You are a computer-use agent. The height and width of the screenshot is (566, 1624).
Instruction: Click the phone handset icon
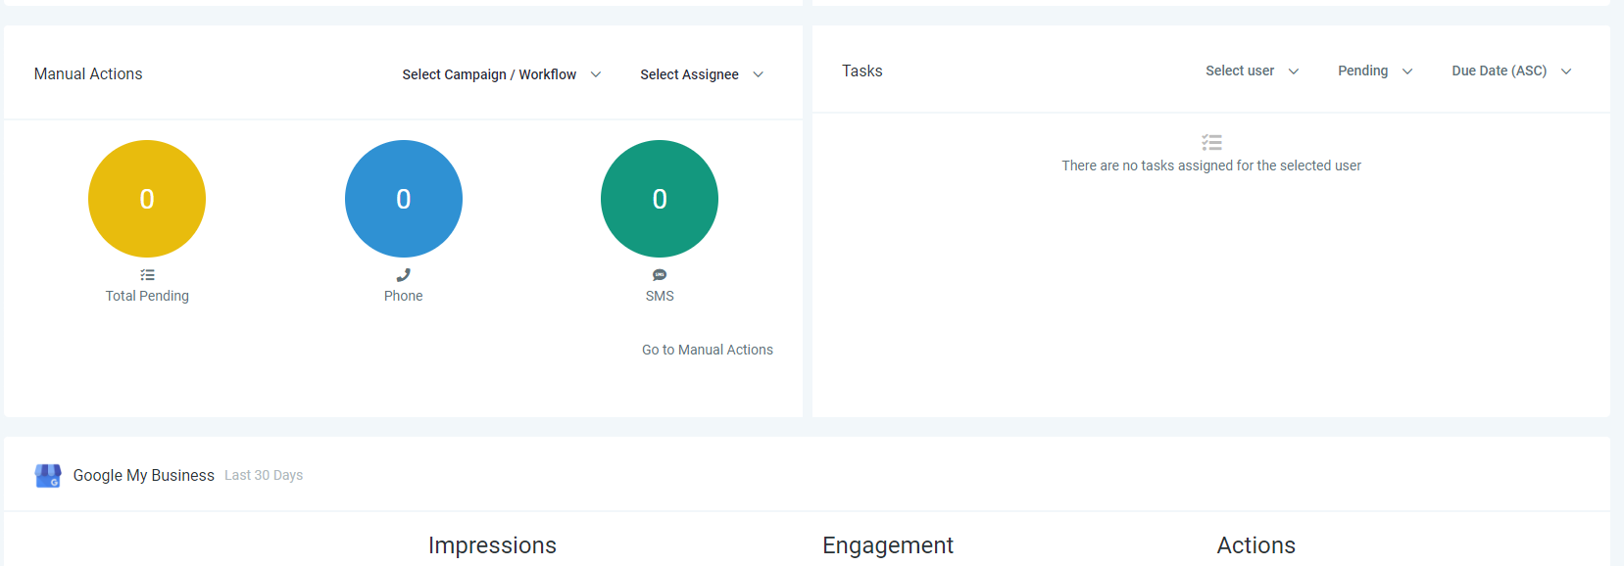404,275
